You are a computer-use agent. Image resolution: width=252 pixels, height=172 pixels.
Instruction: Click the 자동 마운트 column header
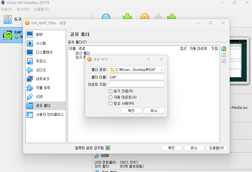click(x=198, y=48)
